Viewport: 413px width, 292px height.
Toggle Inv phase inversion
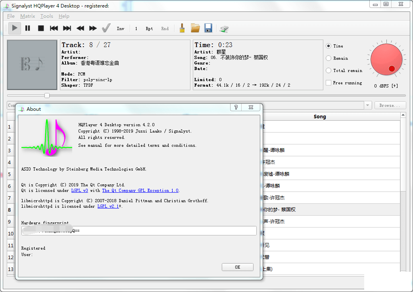point(120,28)
